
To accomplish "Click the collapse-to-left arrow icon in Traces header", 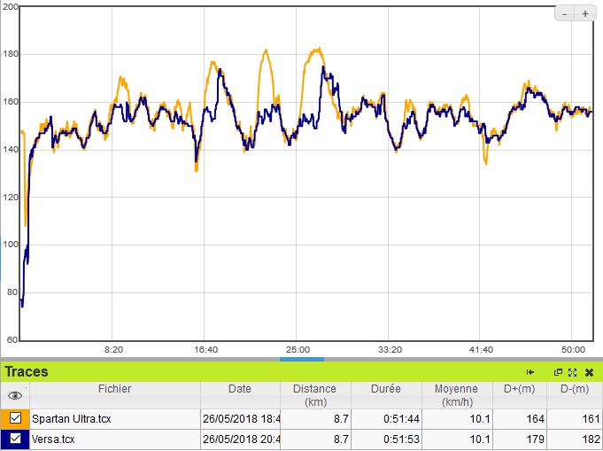I will 530,372.
